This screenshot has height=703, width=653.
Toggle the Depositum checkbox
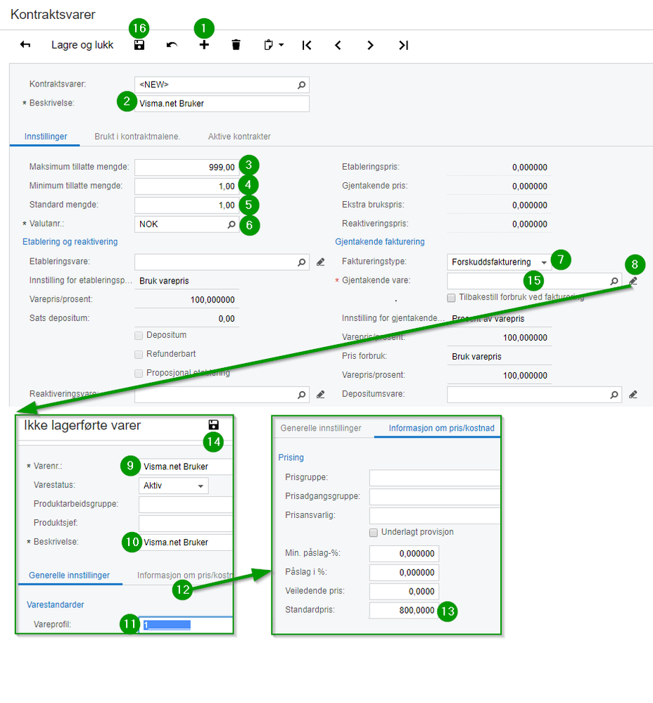coord(139,336)
